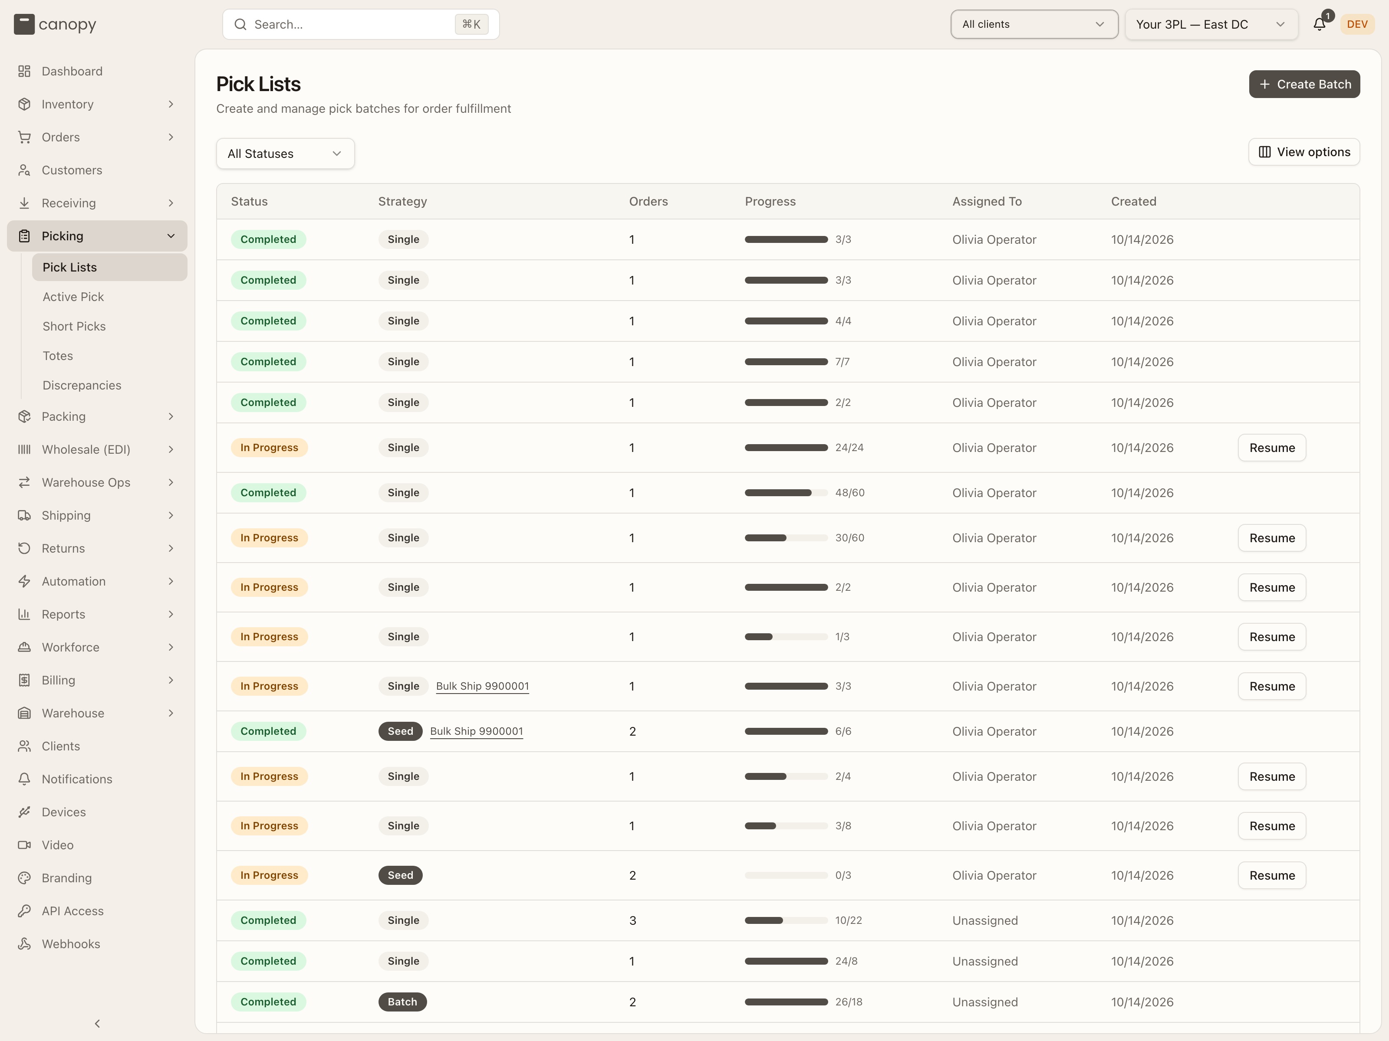
Task: Open the notifications bell
Action: [x=1319, y=24]
